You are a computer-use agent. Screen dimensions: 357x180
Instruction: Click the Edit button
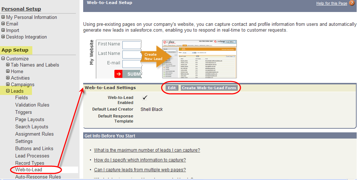172,88
